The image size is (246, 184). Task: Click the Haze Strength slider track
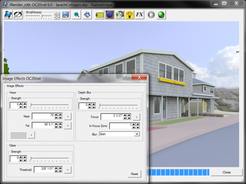51,106
